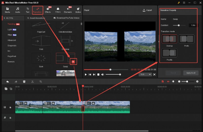Image resolution: width=203 pixels, height=132 pixels.
Task: Select the Swap transition marker between clips
Action: (83, 109)
